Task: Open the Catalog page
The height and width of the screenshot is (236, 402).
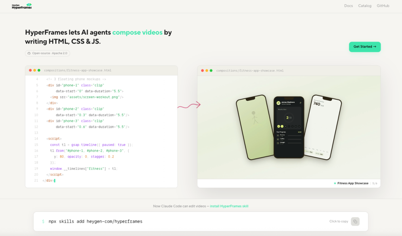Action: (364, 6)
